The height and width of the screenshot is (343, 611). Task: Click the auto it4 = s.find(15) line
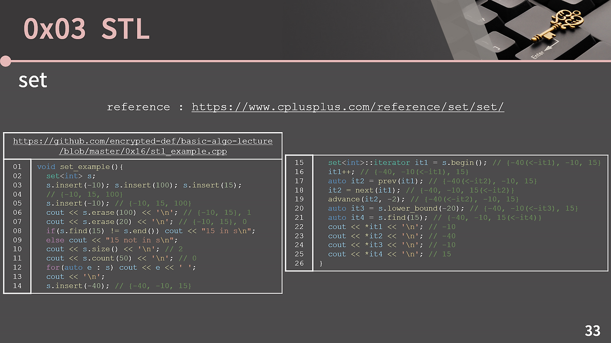pos(435,217)
